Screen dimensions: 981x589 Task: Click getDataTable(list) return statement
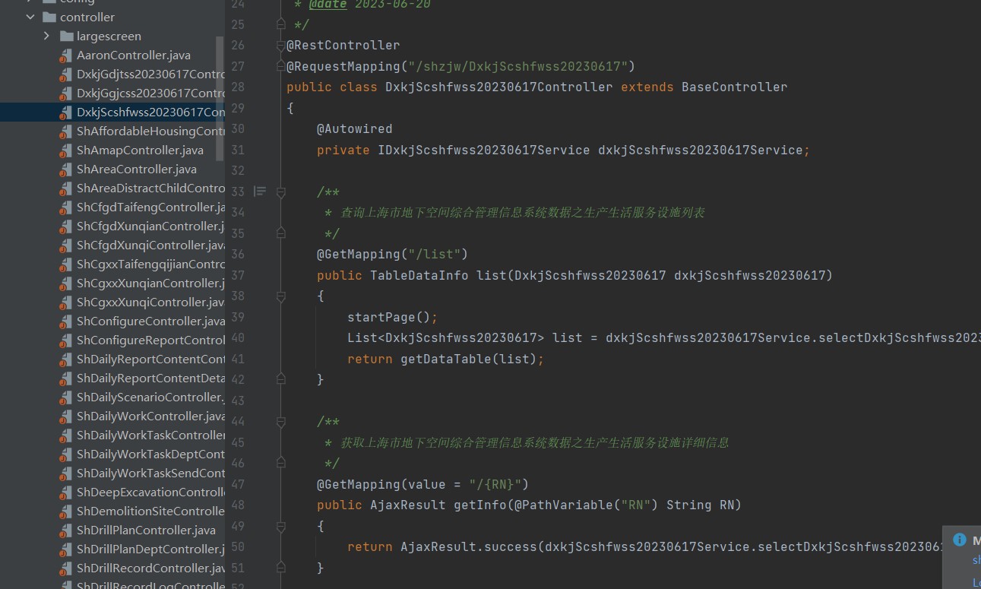(x=446, y=359)
